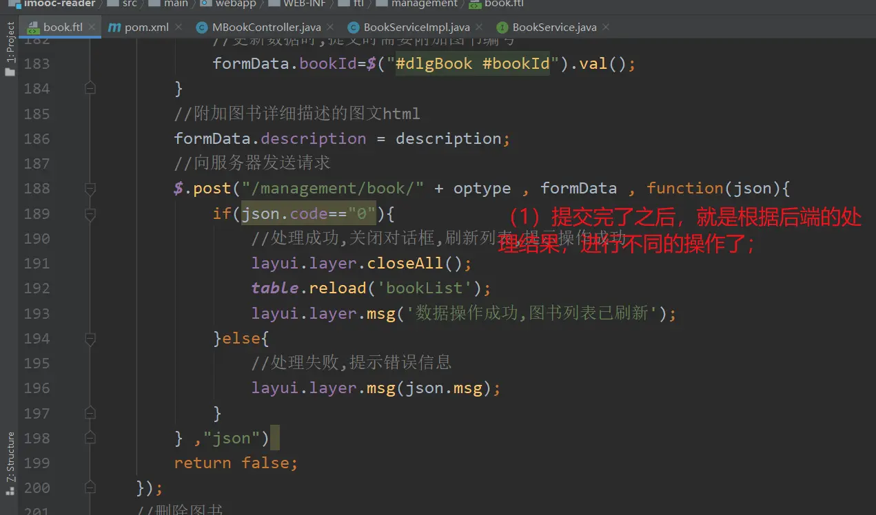Switch to BookService.java tab
876x515 pixels.
[554, 28]
